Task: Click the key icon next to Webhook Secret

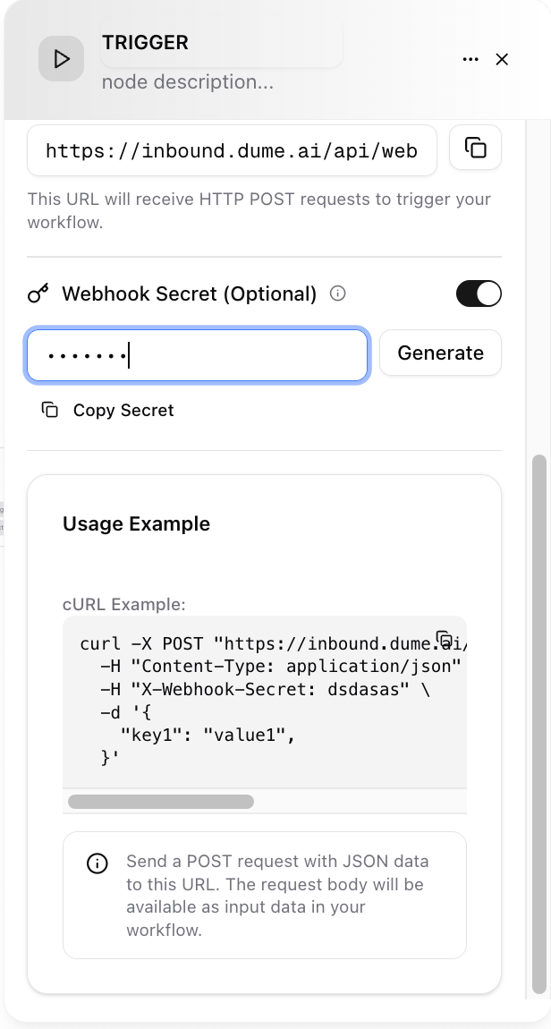Action: click(x=38, y=293)
